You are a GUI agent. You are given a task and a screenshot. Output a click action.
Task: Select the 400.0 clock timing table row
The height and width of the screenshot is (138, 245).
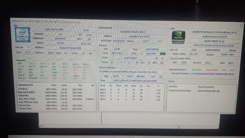[x=131, y=99]
